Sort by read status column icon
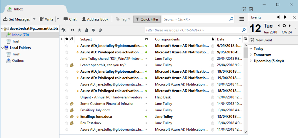The height and width of the screenshot is (138, 298). (146, 39)
